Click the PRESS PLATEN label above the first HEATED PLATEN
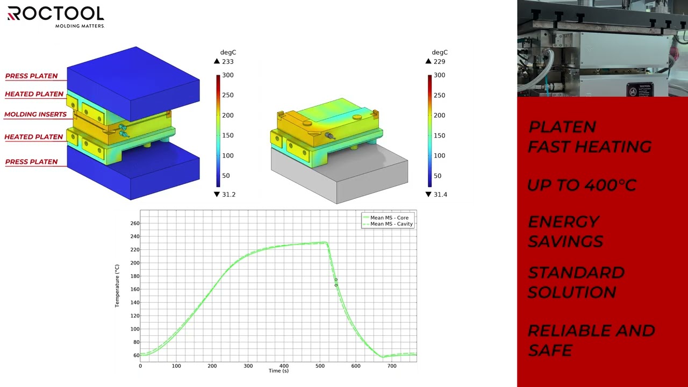The image size is (688, 387). 31,76
